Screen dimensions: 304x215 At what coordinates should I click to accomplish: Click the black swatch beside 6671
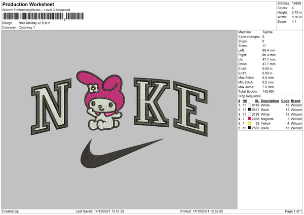click(x=249, y=110)
